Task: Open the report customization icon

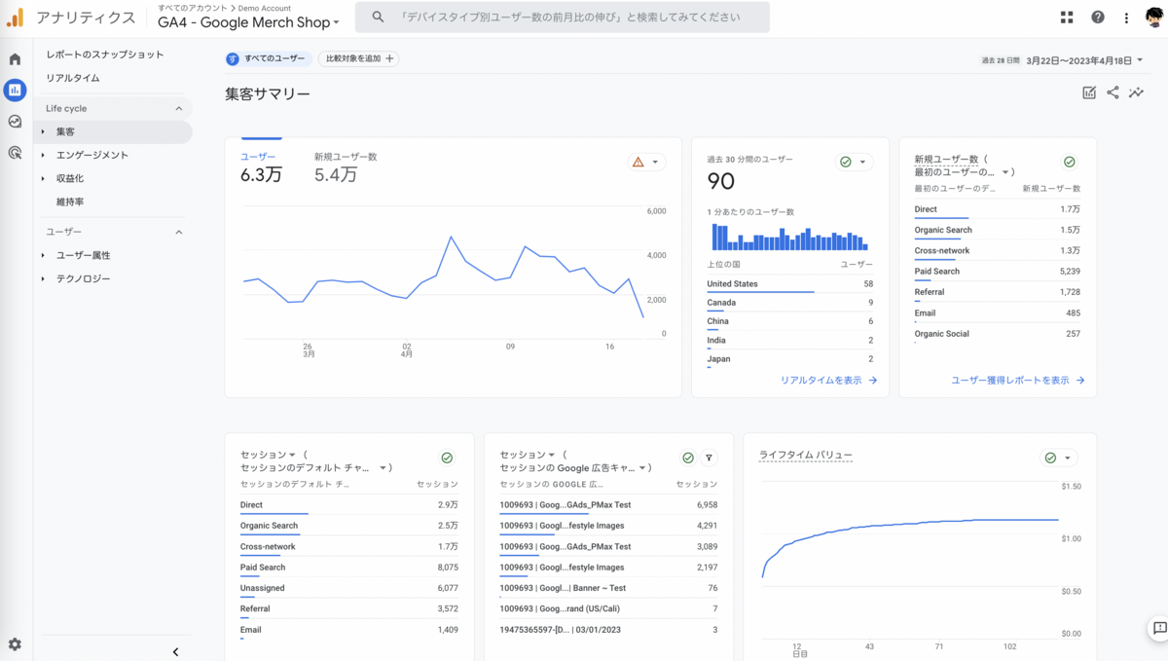Action: pyautogui.click(x=1088, y=92)
